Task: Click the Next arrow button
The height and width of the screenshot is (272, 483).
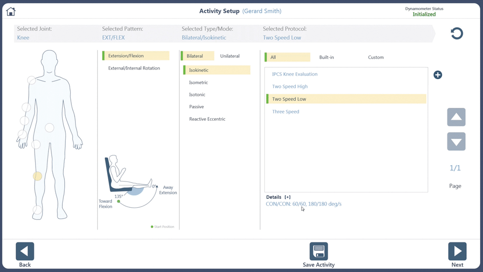Action: pyautogui.click(x=457, y=251)
